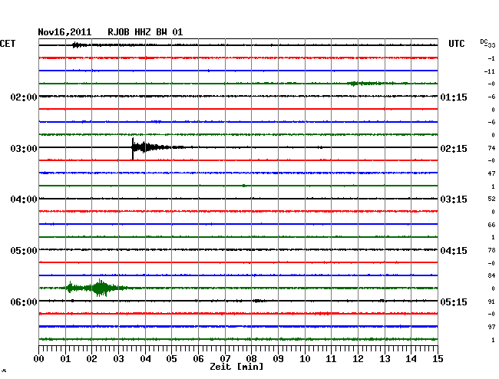This screenshot has width=499, height=379.
Task: Click the Zeit [min] axis title
Action: coord(236,367)
